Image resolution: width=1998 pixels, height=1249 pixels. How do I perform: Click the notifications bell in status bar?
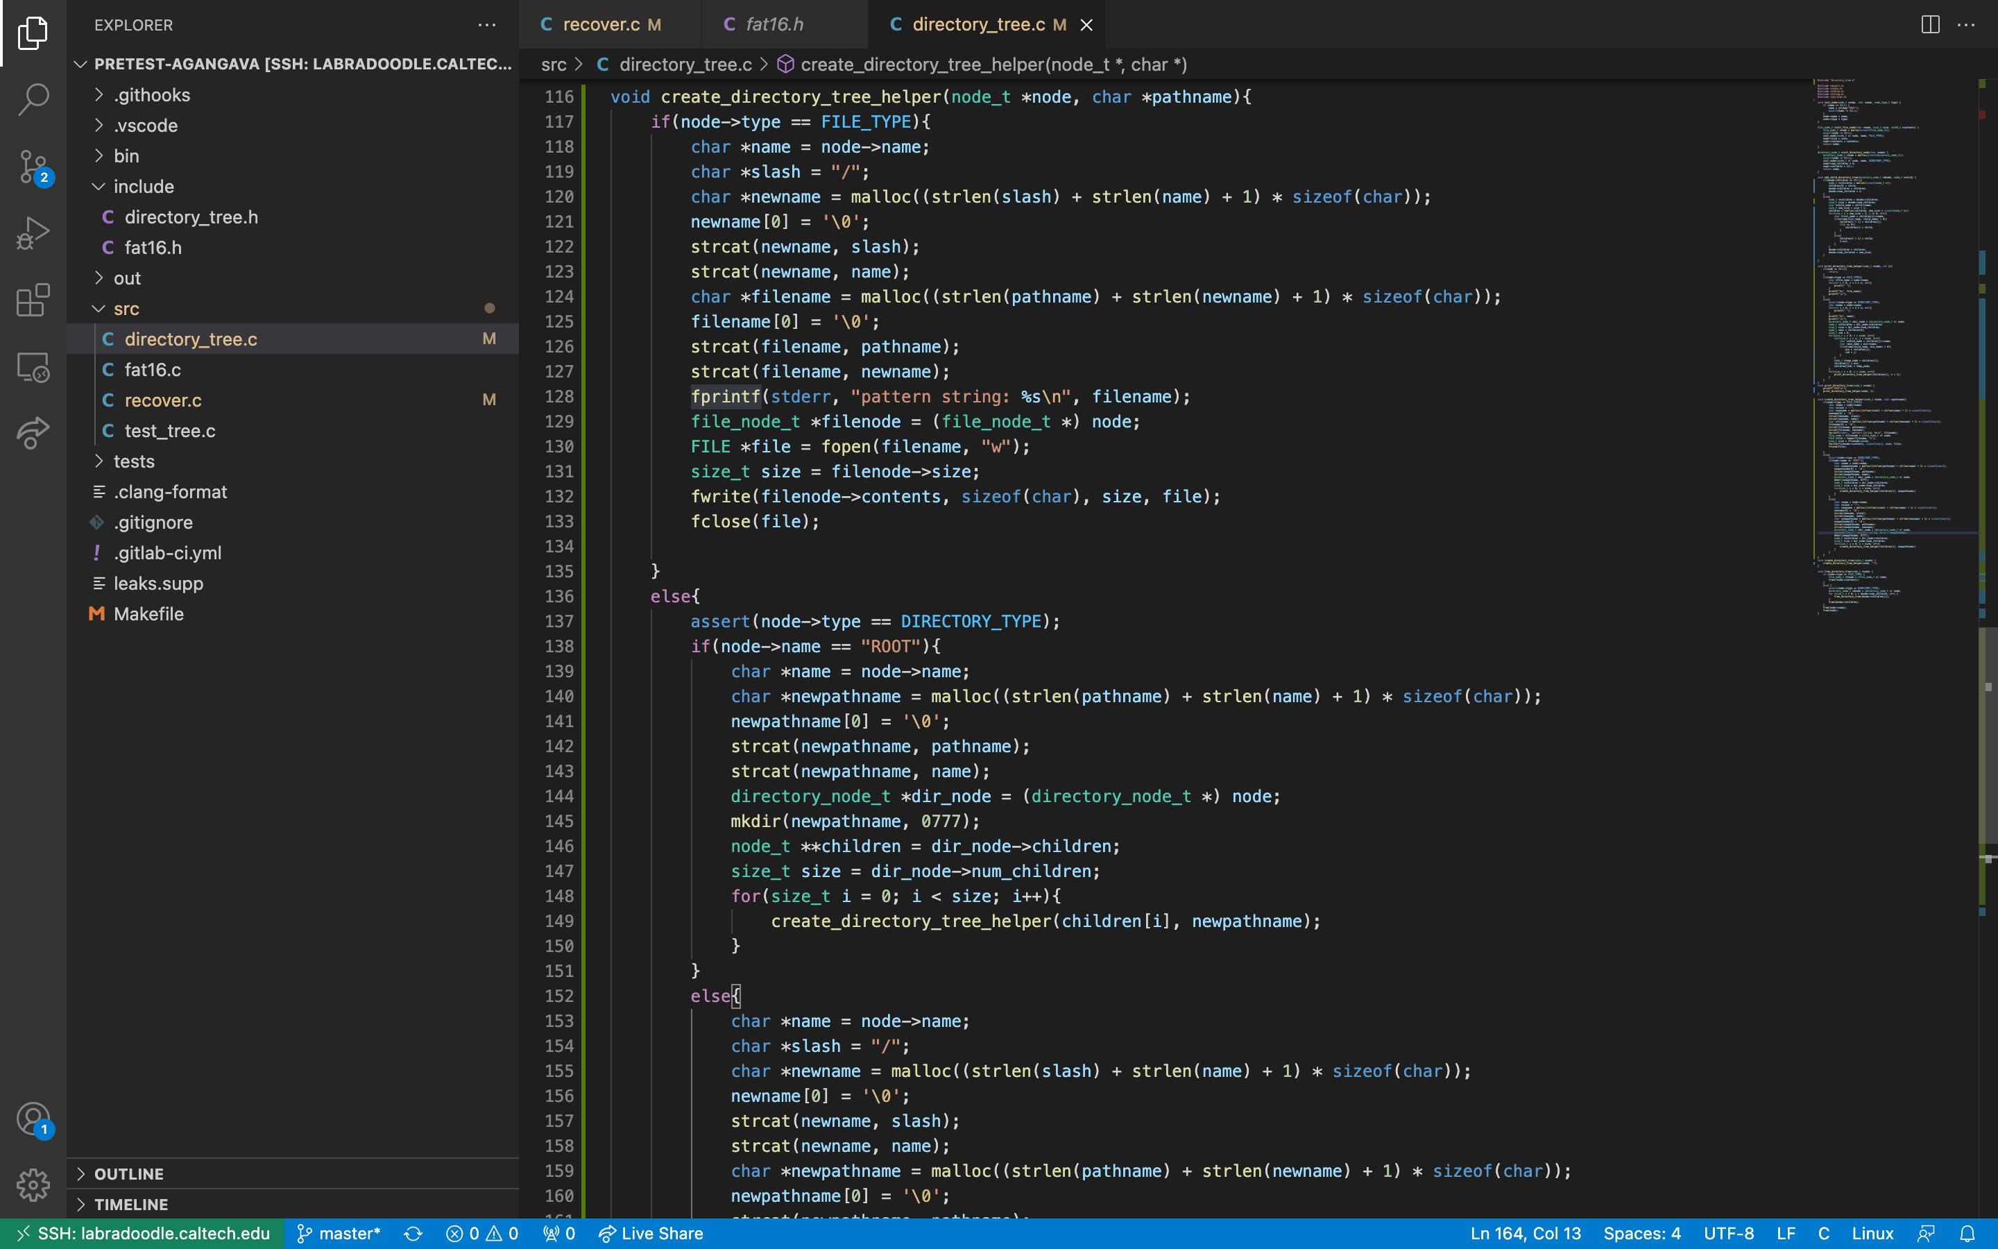[1967, 1233]
